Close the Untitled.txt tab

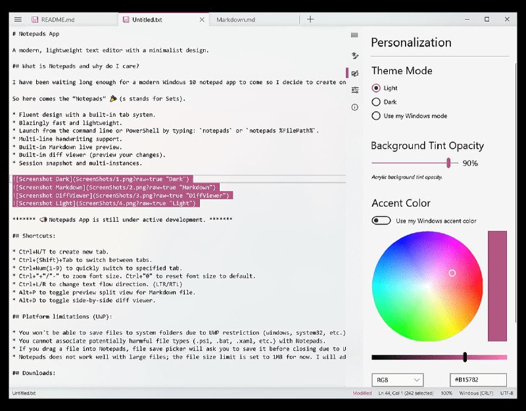pos(202,20)
